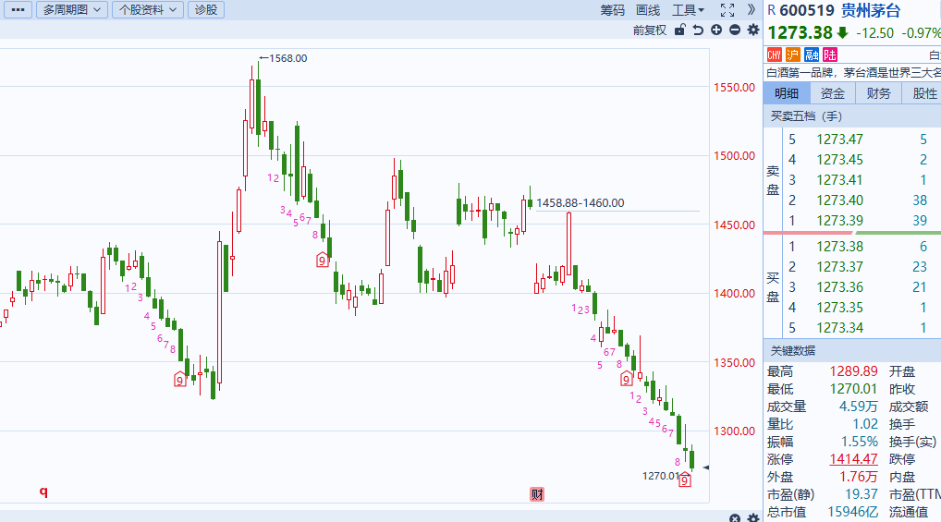Click the 前复权 adjustment selector
This screenshot has height=522, width=941.
(x=649, y=30)
